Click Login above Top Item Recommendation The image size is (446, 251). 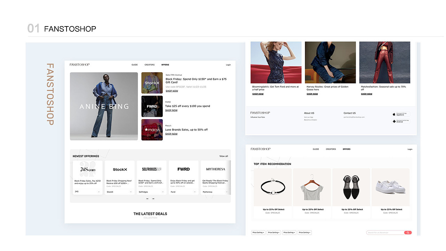(410, 149)
